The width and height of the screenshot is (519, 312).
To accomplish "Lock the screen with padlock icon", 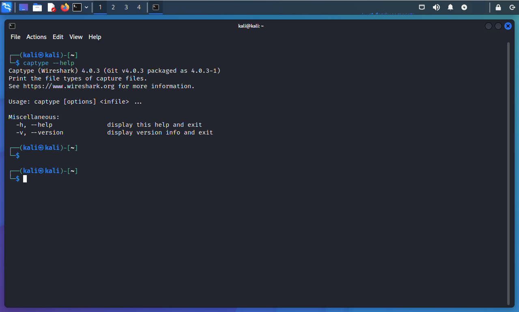I will [498, 7].
